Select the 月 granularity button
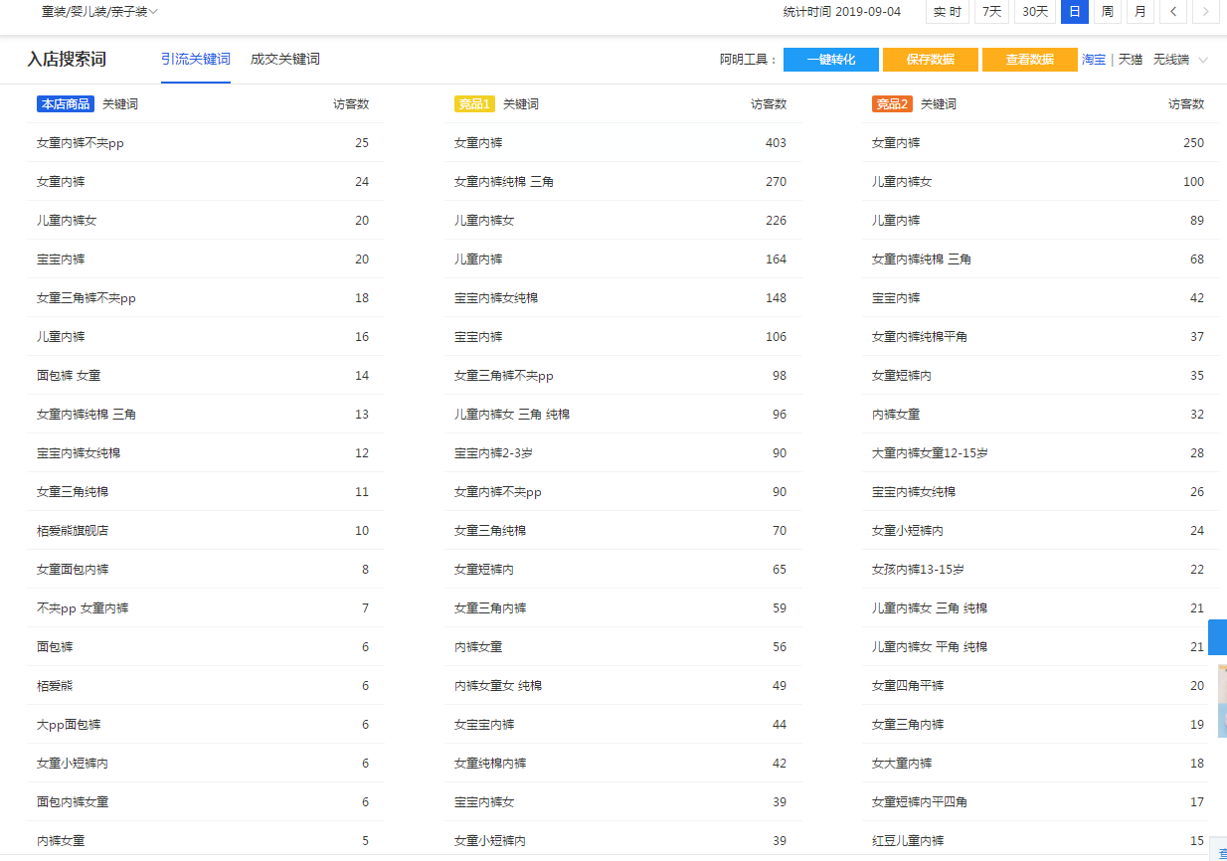The width and height of the screenshot is (1227, 861). click(x=1139, y=12)
